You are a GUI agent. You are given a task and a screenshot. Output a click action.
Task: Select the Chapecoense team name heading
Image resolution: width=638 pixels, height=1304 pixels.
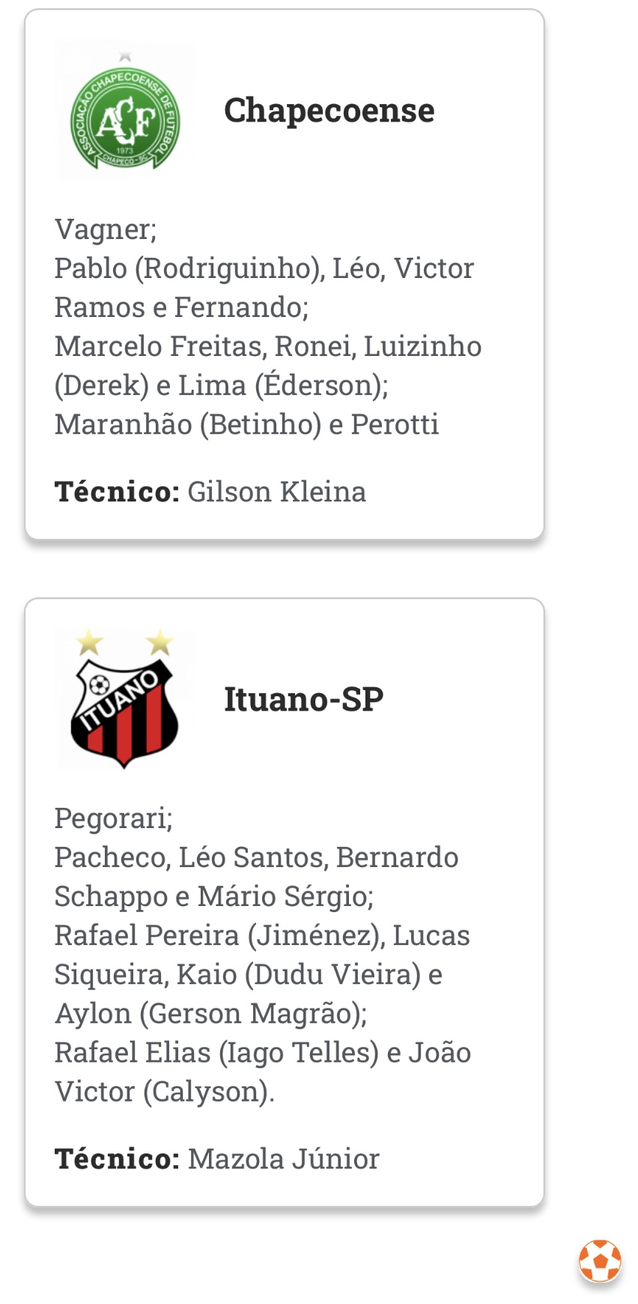(x=329, y=110)
